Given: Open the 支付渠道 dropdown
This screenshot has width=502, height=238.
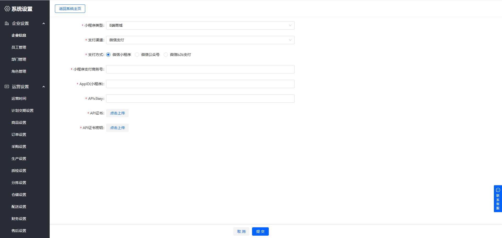Looking at the screenshot, I should pos(200,40).
